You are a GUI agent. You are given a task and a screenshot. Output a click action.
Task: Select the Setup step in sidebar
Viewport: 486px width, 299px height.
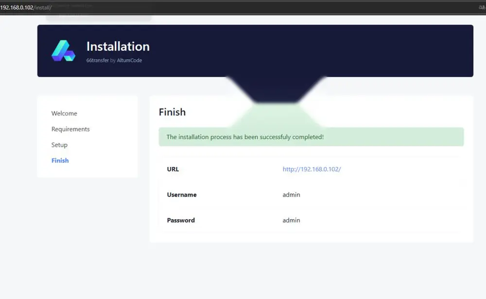point(59,145)
